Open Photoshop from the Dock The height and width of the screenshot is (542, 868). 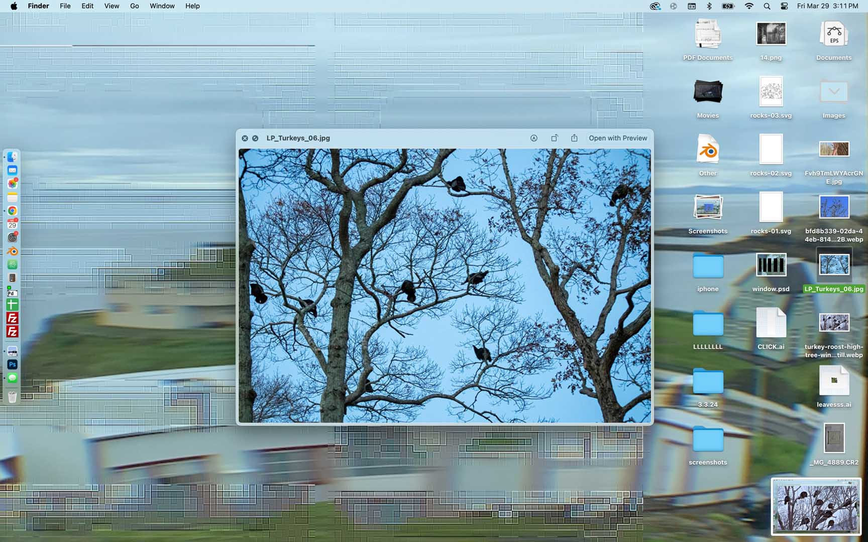pos(13,364)
